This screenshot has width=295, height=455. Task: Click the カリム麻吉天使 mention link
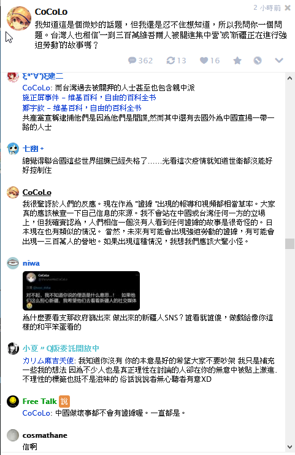[x=48, y=361]
